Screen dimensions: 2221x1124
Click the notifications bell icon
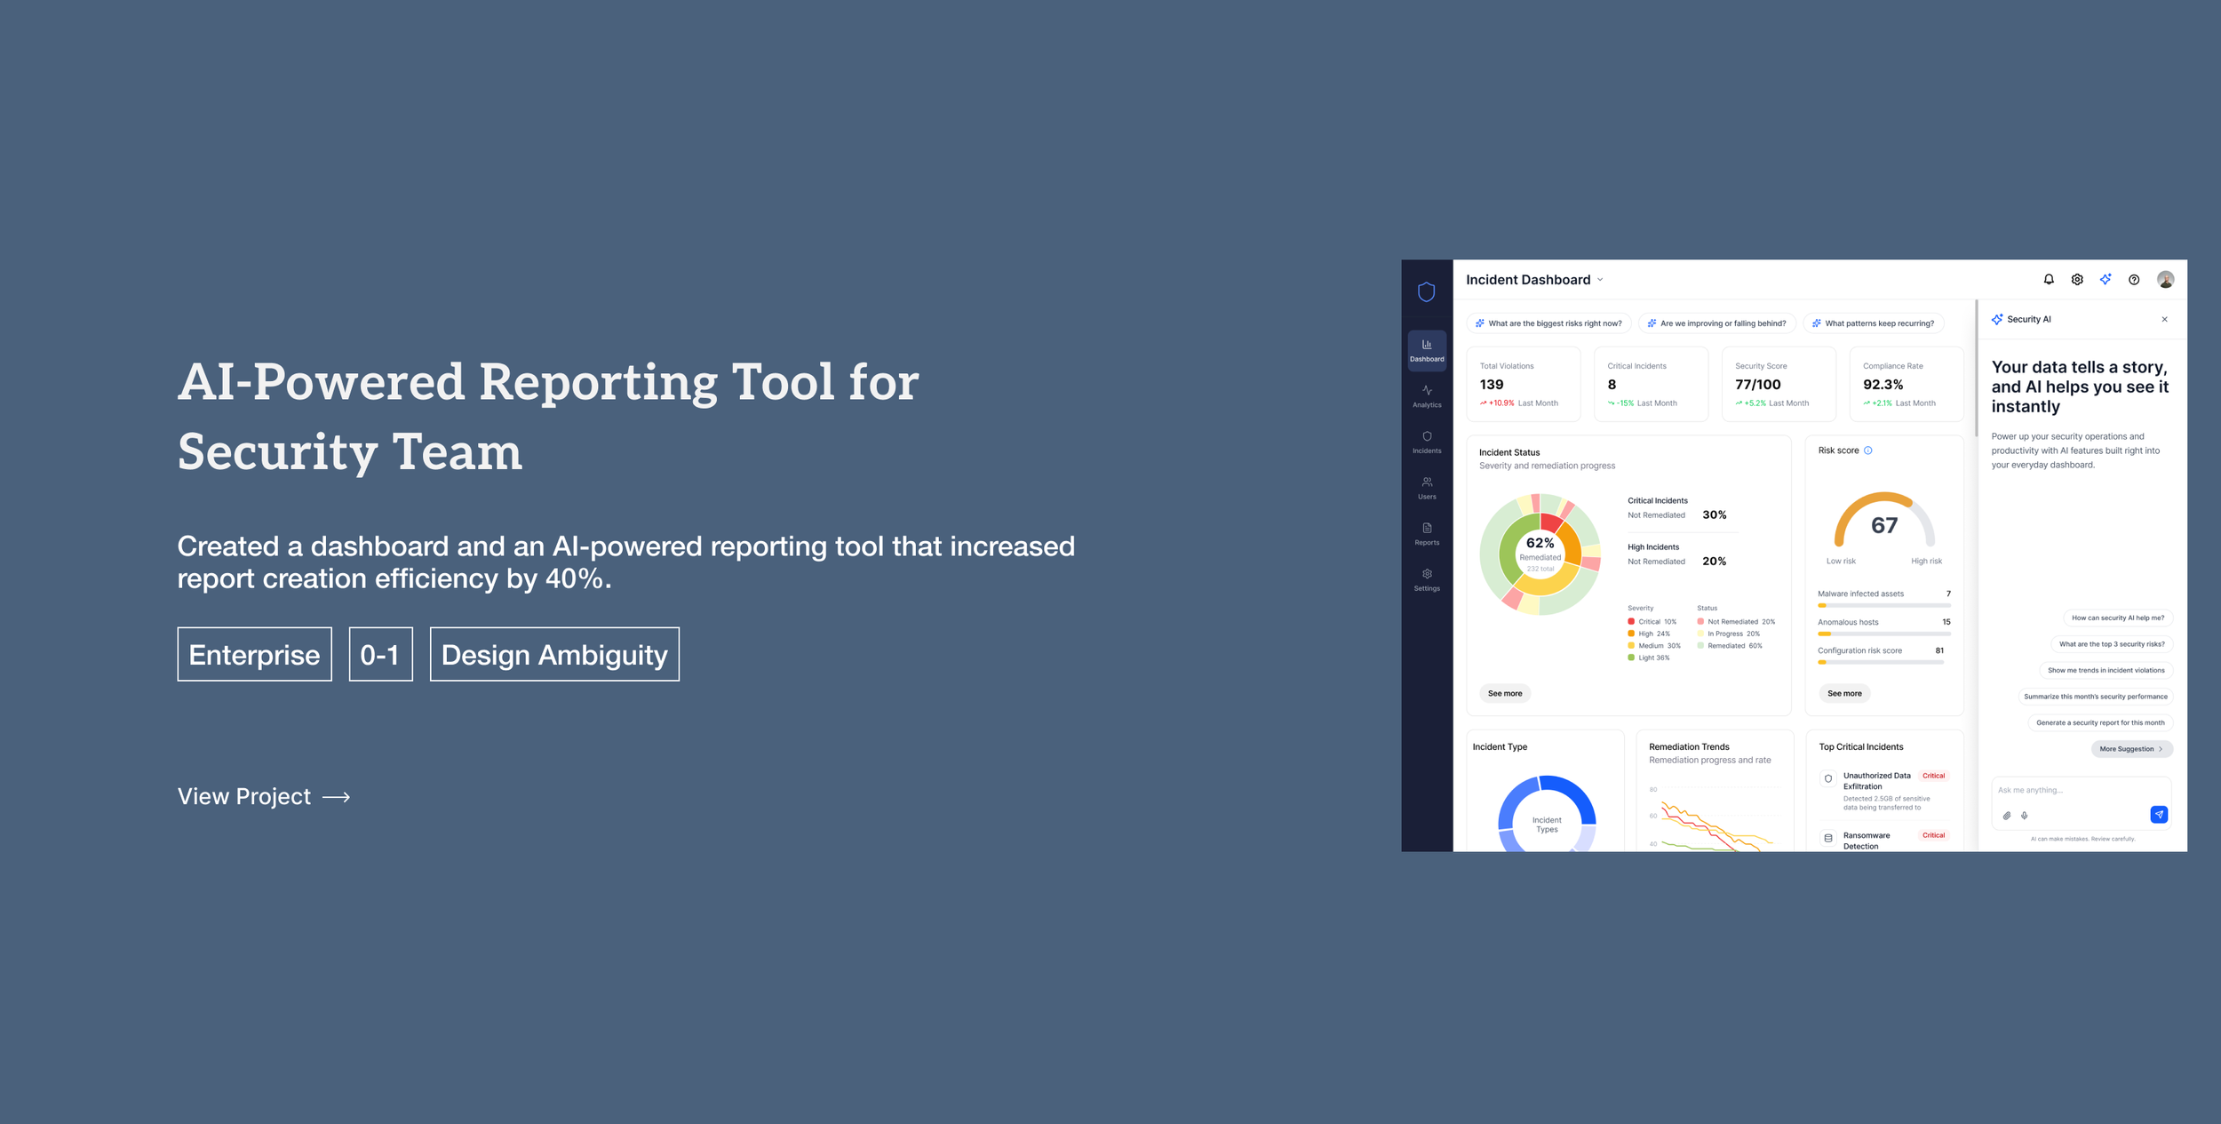[x=2048, y=279]
